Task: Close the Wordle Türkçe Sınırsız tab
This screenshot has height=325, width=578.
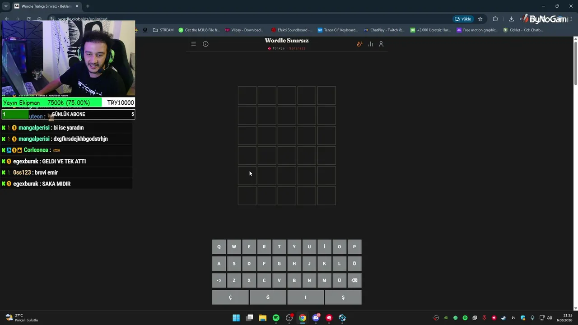Action: coord(77,6)
